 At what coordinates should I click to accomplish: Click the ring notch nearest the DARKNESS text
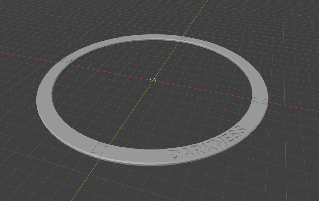[x=260, y=101]
